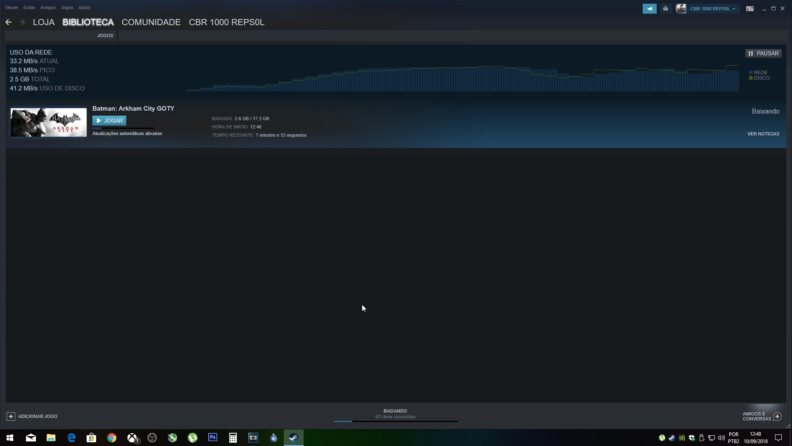Open the BAIXANDO downloads status
Screen dimensions: 792x446
tap(395, 411)
